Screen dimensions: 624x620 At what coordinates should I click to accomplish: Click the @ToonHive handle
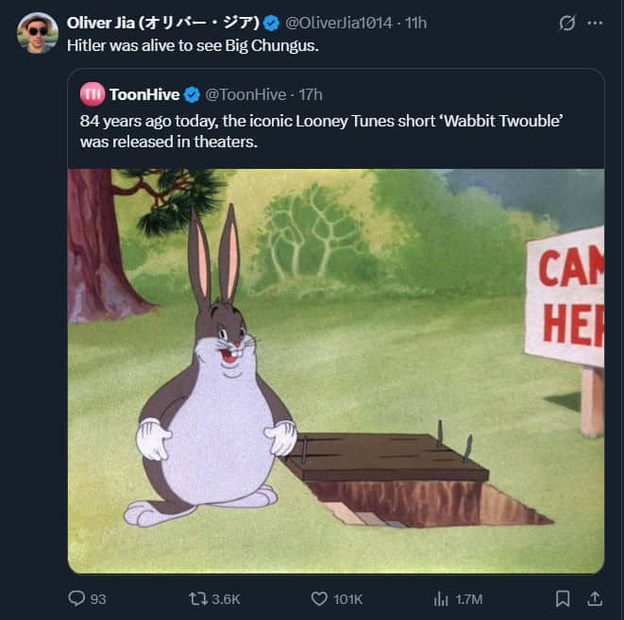click(x=245, y=94)
